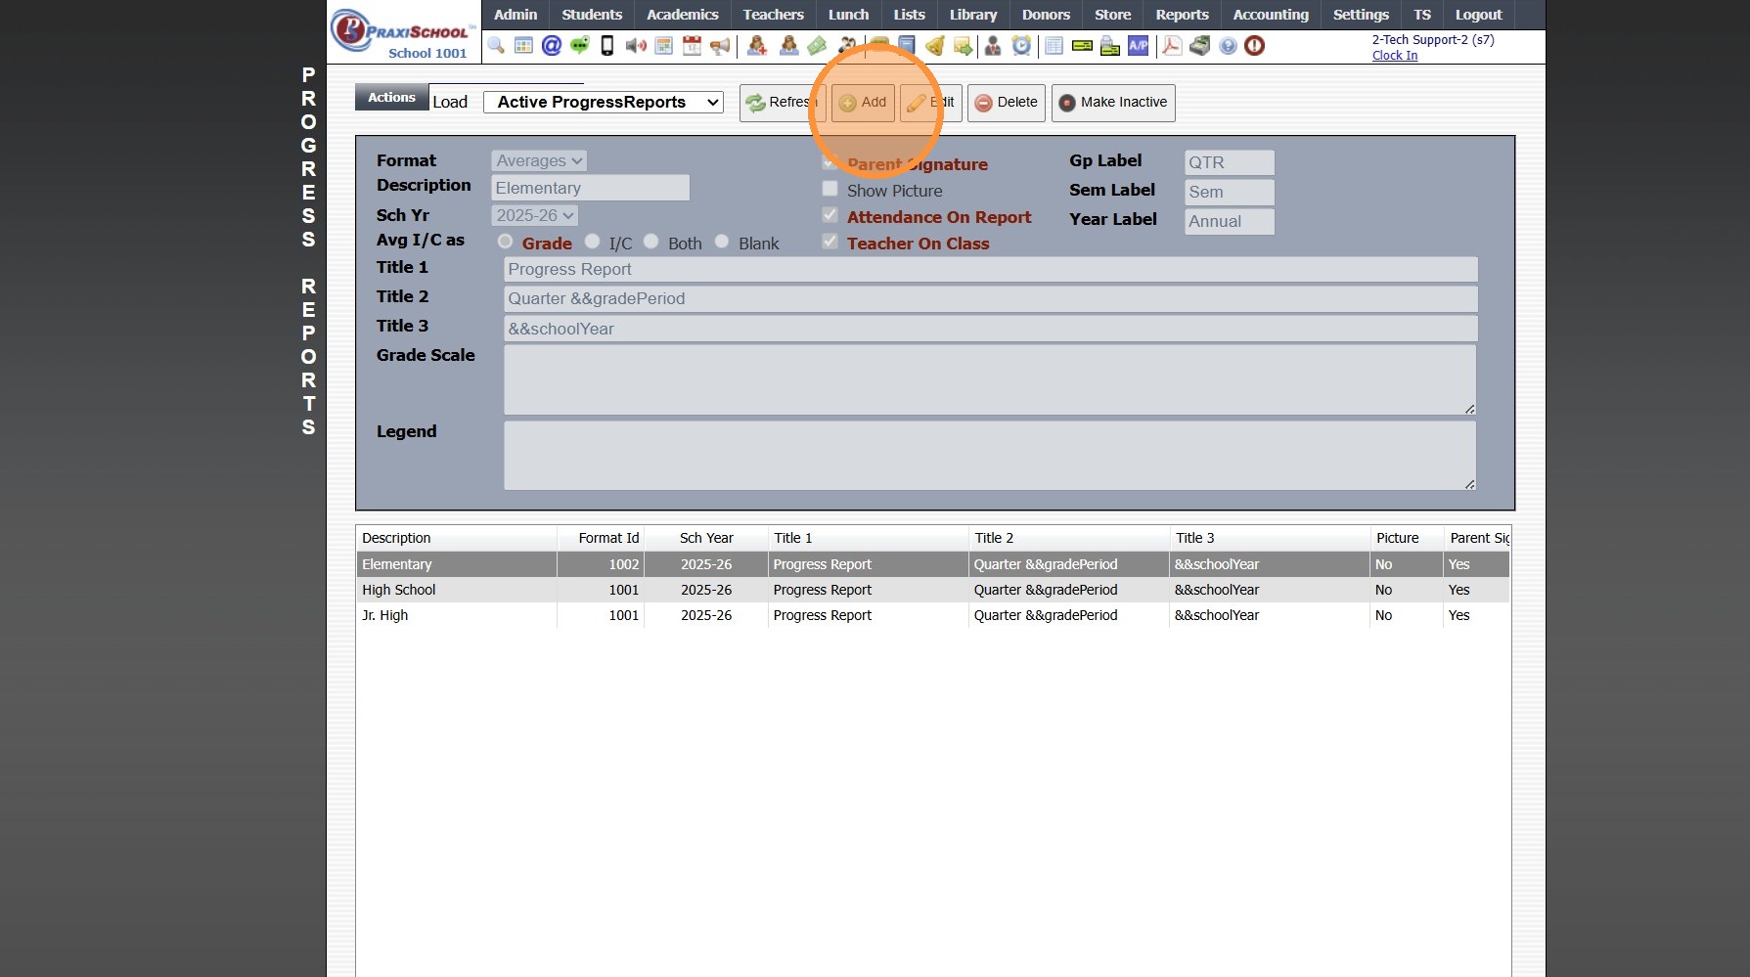This screenshot has width=1750, height=977.
Task: Expand the Format Averages dropdown
Action: (538, 160)
